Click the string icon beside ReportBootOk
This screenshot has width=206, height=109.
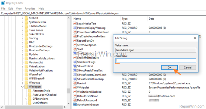[x=75, y=40]
